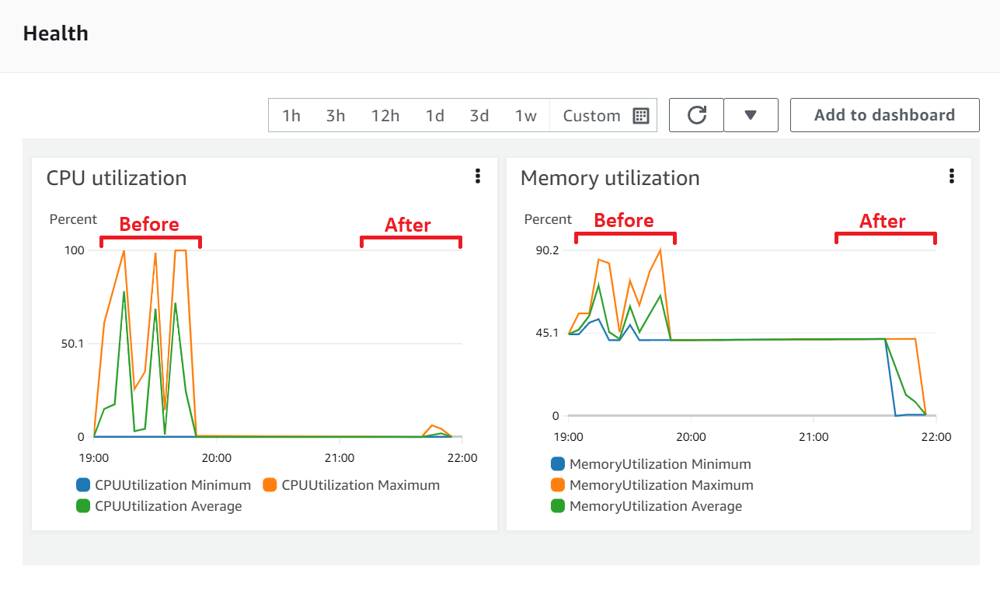This screenshot has width=1000, height=594.
Task: Open the Memory utilization widget options menu
Action: (x=951, y=176)
